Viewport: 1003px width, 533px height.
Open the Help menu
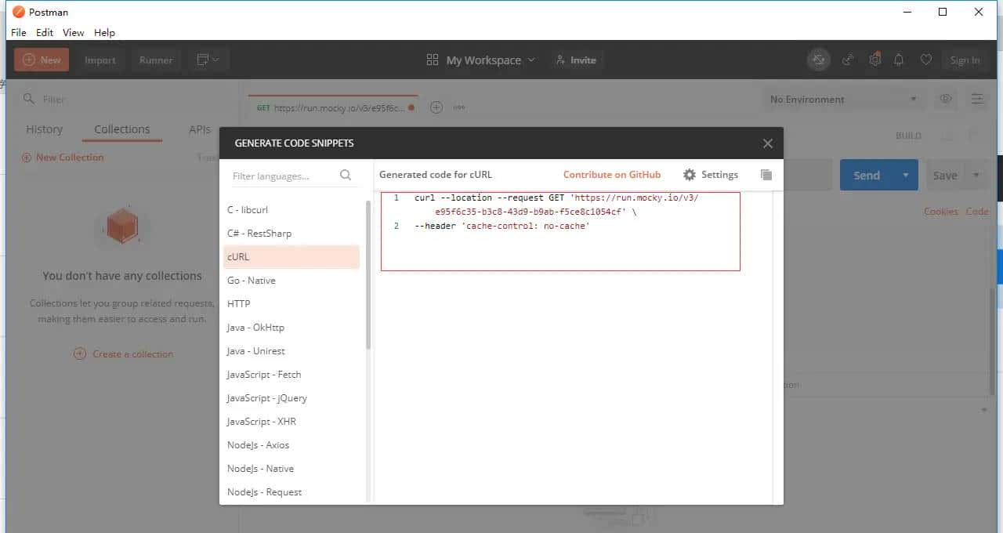tap(105, 32)
